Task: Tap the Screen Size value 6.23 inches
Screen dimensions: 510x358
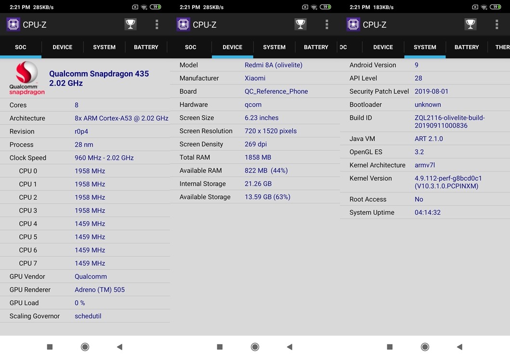Action: pyautogui.click(x=262, y=118)
